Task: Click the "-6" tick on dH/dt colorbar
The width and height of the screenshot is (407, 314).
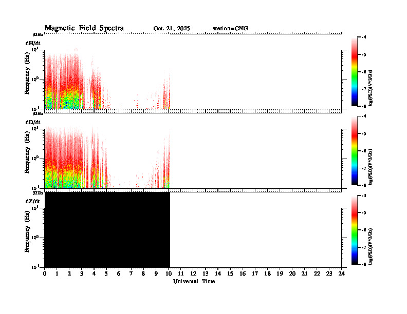Action: 364,72
